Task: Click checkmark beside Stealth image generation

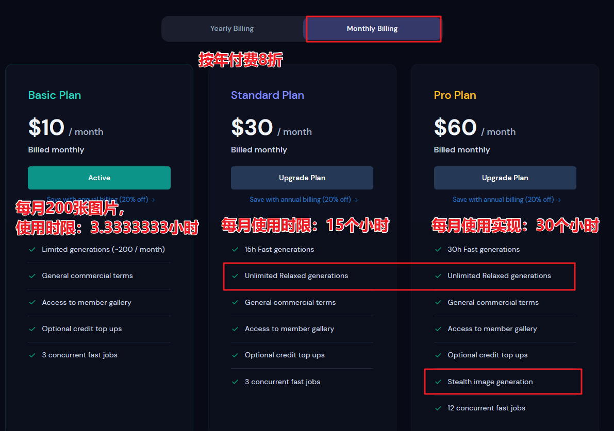Action: [x=438, y=382]
